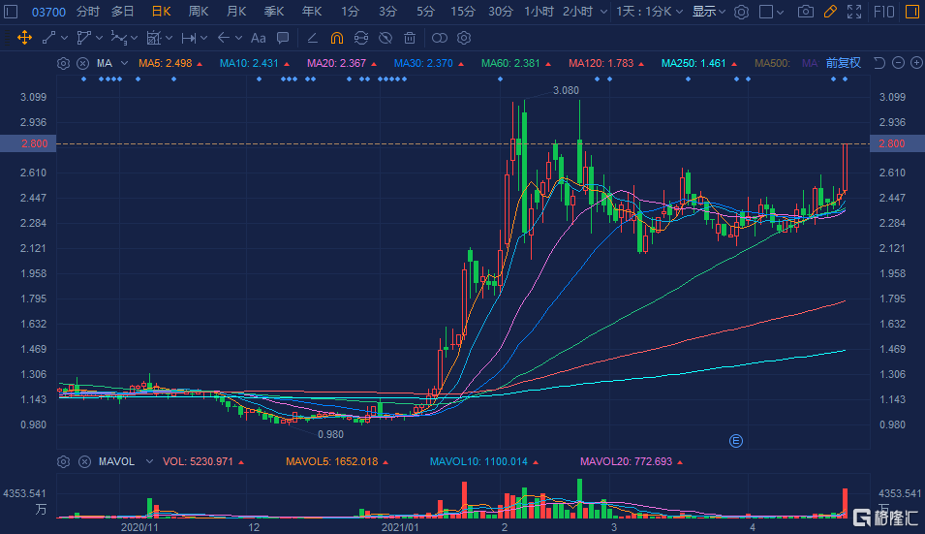Screen dimensions: 925x534
Task: Select the measurement ruler chart tool
Action: click(x=153, y=38)
